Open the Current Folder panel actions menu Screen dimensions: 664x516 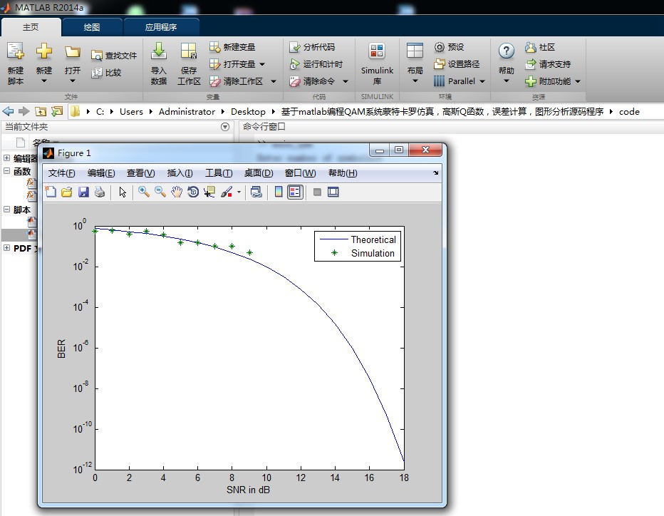tap(225, 127)
